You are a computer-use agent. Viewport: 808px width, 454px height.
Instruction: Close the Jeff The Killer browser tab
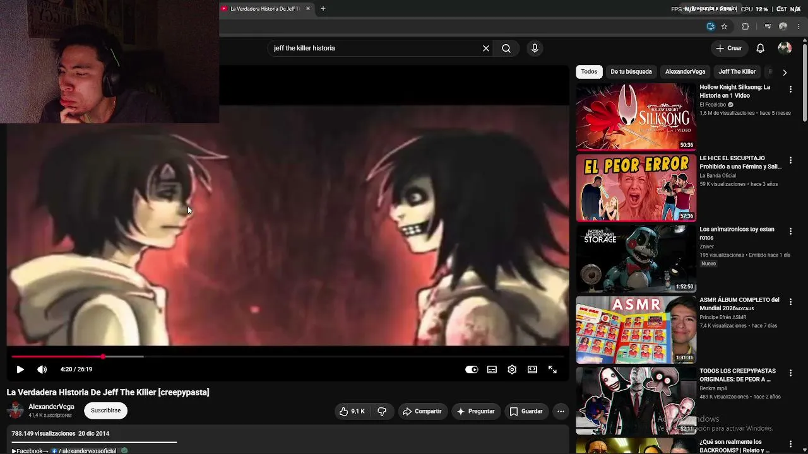(308, 9)
